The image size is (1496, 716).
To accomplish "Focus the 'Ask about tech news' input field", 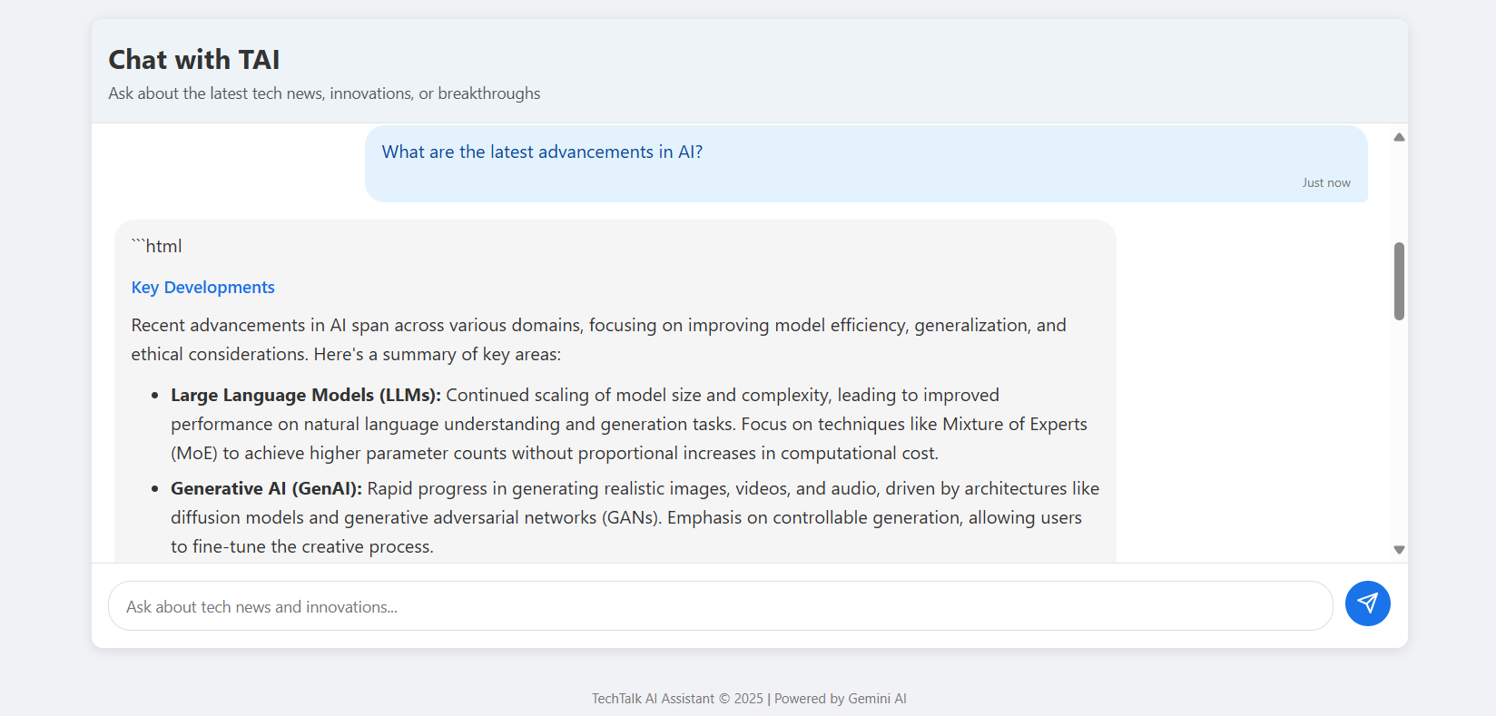I will pos(720,606).
